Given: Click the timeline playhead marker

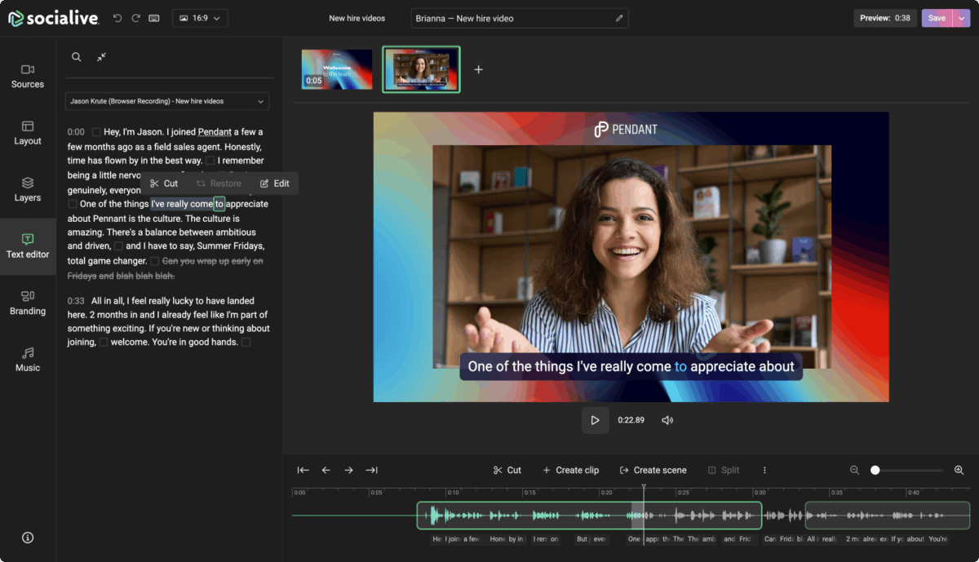Looking at the screenshot, I should [x=644, y=489].
